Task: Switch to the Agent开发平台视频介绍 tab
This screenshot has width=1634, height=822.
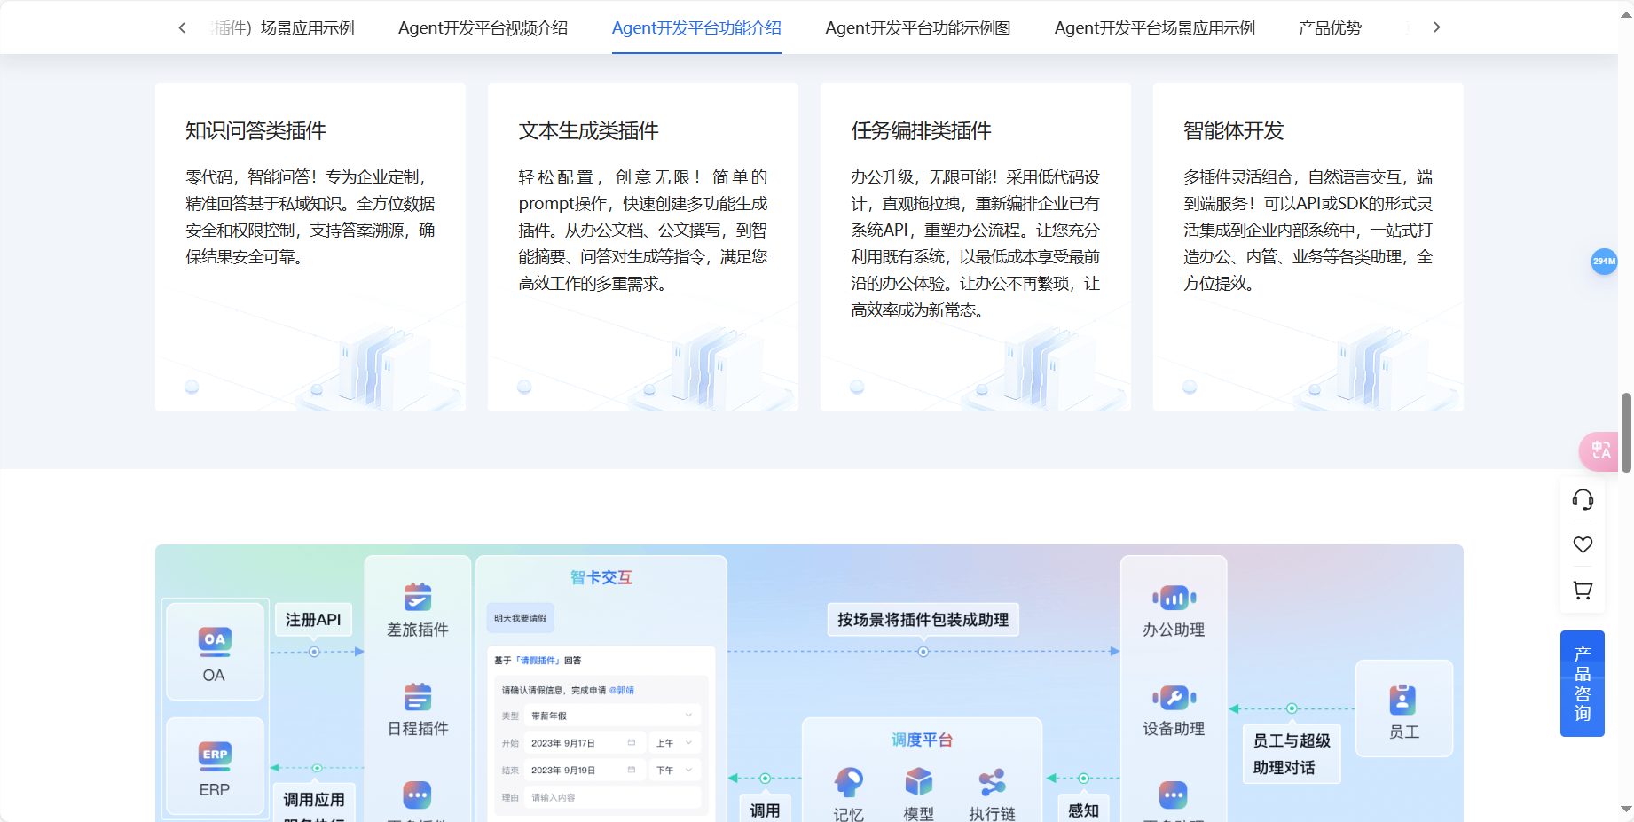Action: tap(482, 27)
